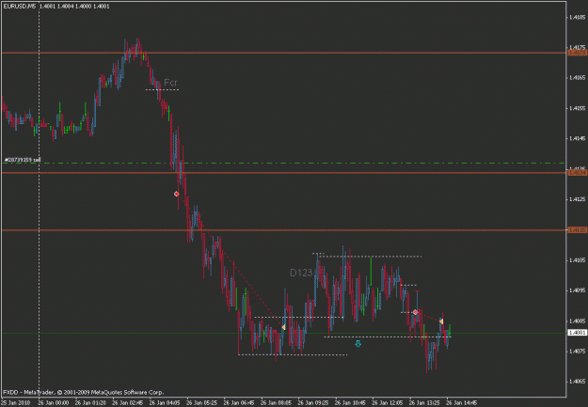Image resolution: width=588 pixels, height=407 pixels.
Task: Click the 26 Jan 13:25 time label
Action: click(x=424, y=403)
